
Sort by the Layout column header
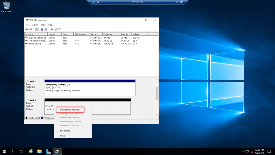tap(54, 34)
